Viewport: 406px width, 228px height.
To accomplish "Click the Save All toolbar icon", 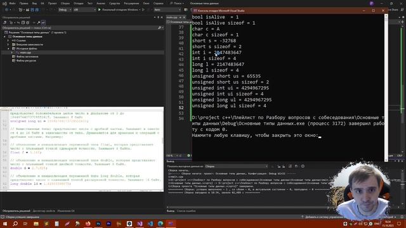I will tap(37, 9).
